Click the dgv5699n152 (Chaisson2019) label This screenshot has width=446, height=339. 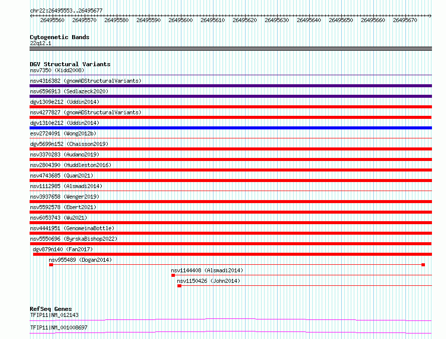pos(69,144)
